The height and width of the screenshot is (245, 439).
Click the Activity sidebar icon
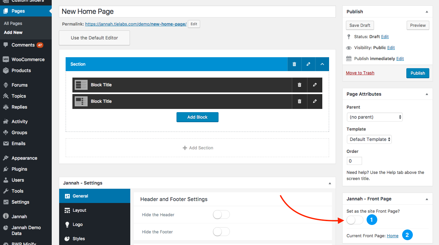click(5, 122)
